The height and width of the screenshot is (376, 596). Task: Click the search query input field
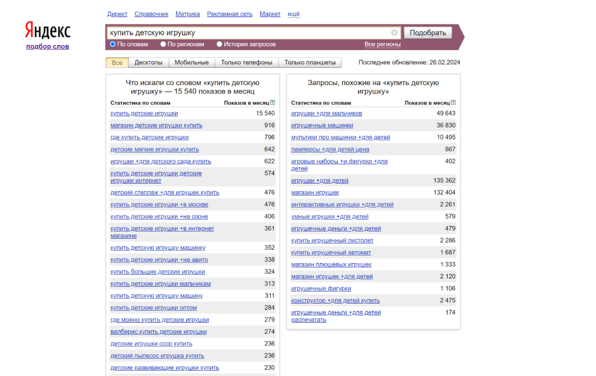[248, 33]
